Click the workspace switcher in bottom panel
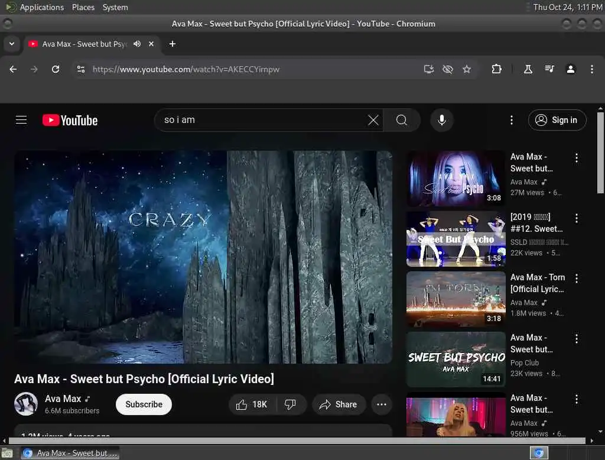Screen dimensions: 605x460 click(x=539, y=453)
